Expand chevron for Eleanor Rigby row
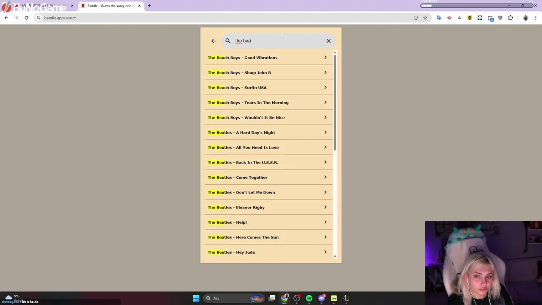Image resolution: width=542 pixels, height=305 pixels. coord(325,207)
